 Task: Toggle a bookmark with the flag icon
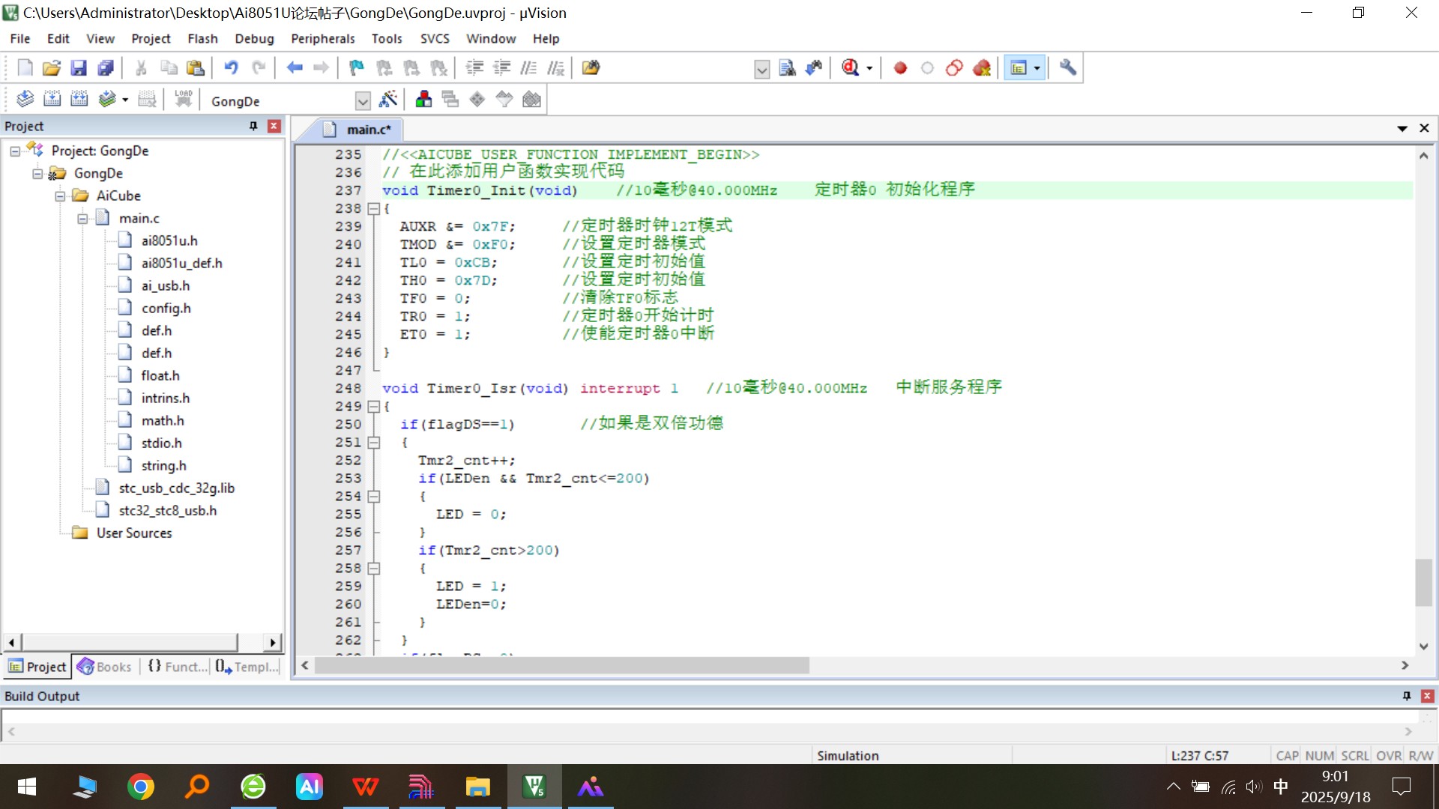[357, 68]
